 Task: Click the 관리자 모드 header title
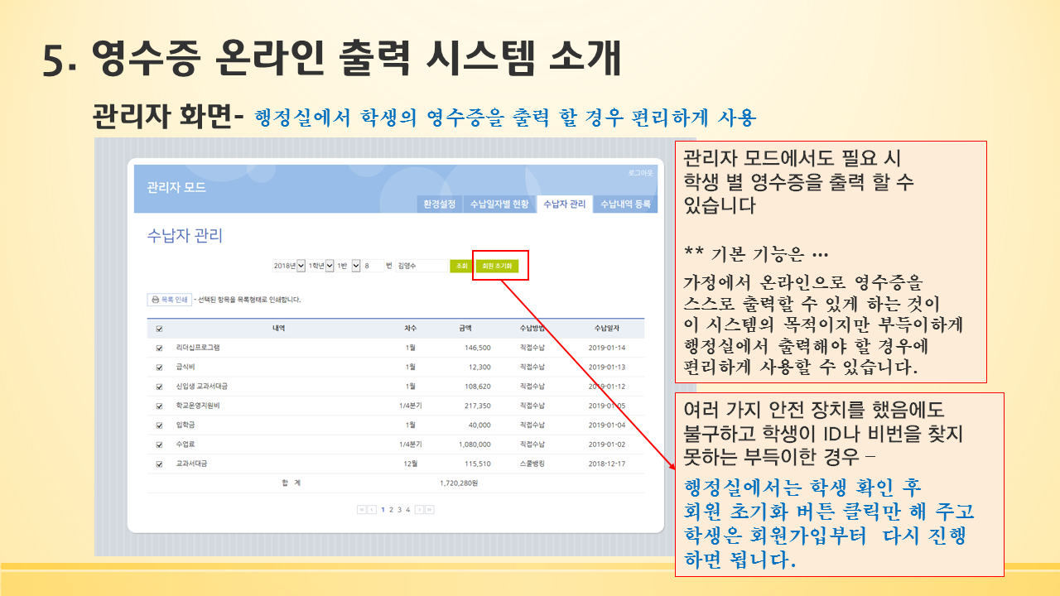176,188
